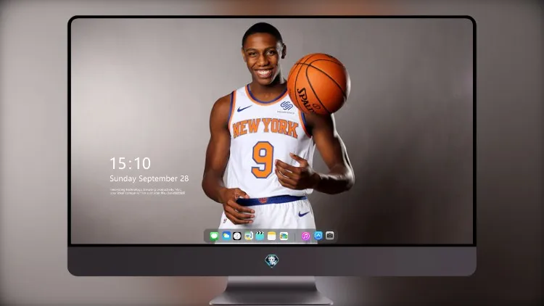Click the orange number 9 on jersey
This screenshot has height=306, width=544.
pos(263,160)
